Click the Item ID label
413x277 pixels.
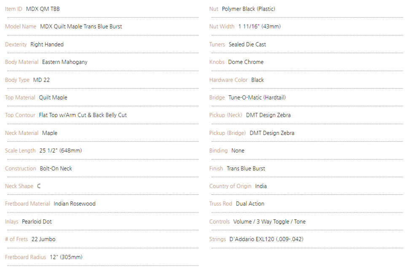[13, 9]
